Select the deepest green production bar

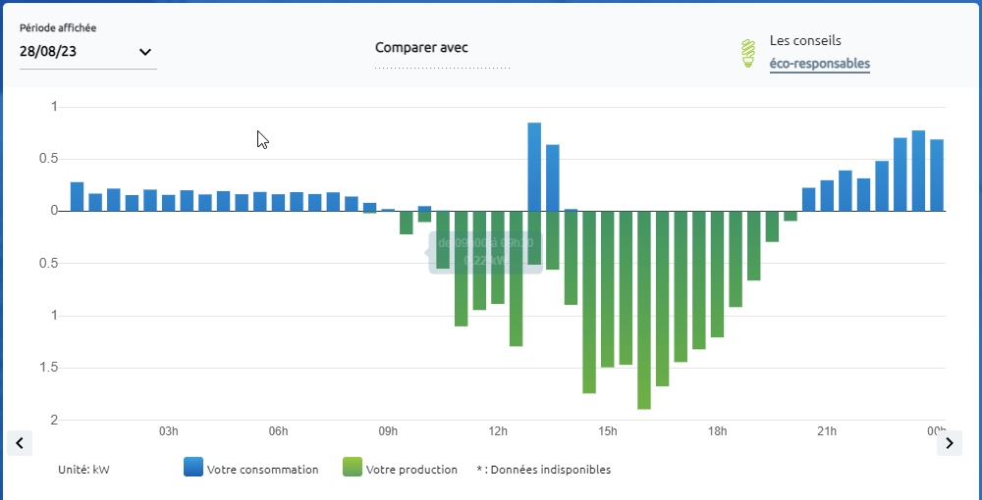pyautogui.click(x=644, y=309)
